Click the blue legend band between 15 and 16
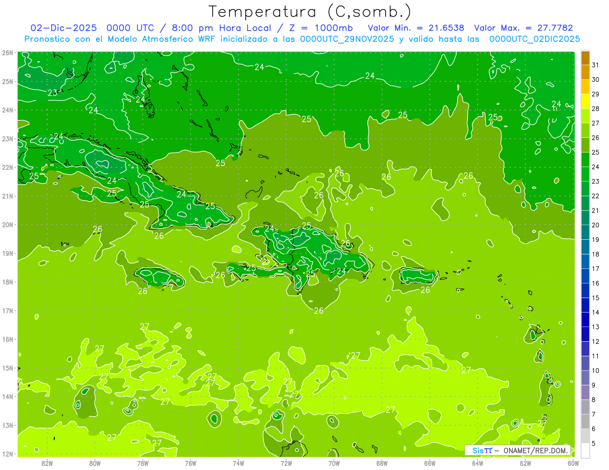The width and height of the screenshot is (609, 470). (585, 290)
